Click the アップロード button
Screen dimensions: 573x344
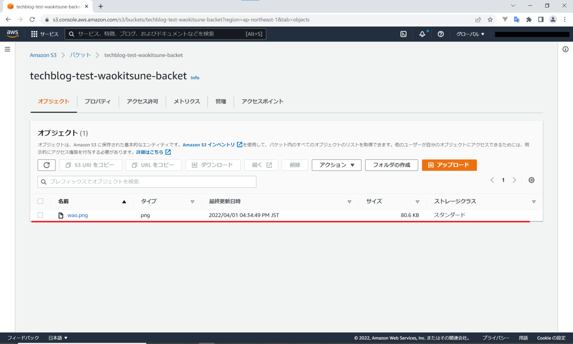pyautogui.click(x=449, y=165)
